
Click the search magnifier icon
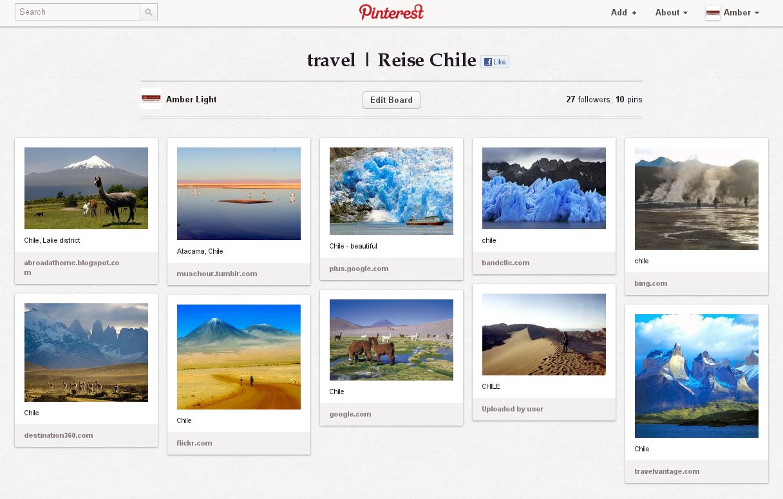[149, 12]
